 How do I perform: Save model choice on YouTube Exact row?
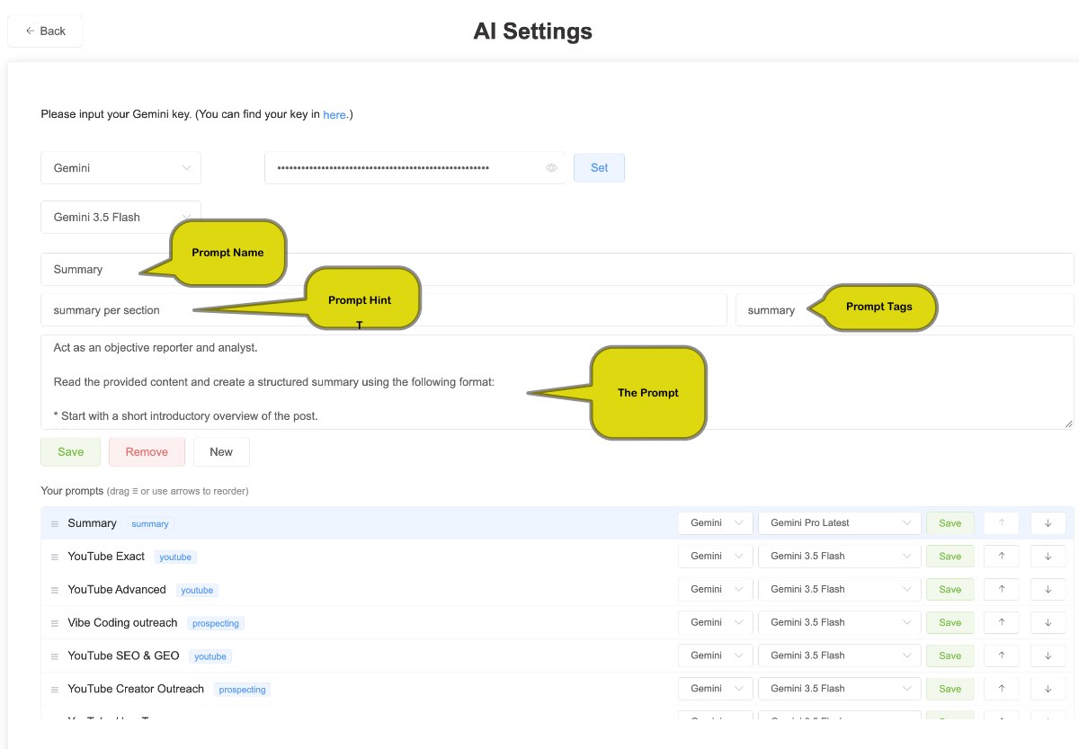(x=950, y=557)
